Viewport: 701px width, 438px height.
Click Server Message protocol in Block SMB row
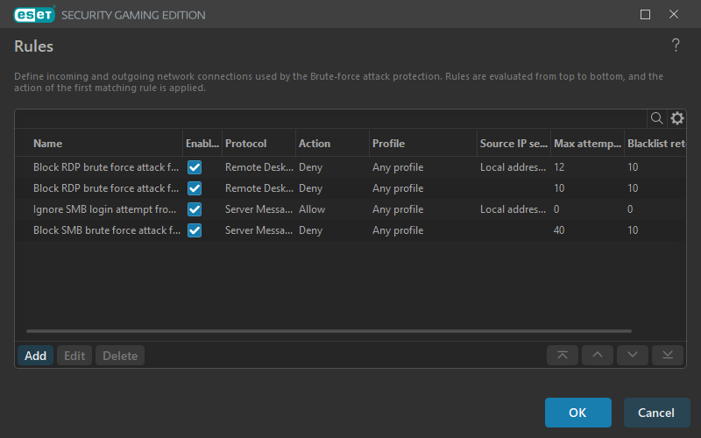(258, 230)
